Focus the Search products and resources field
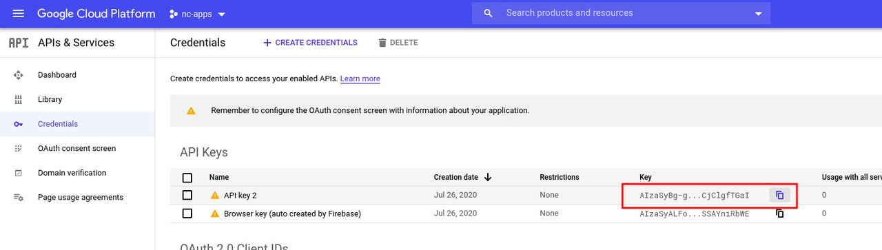 (x=620, y=13)
